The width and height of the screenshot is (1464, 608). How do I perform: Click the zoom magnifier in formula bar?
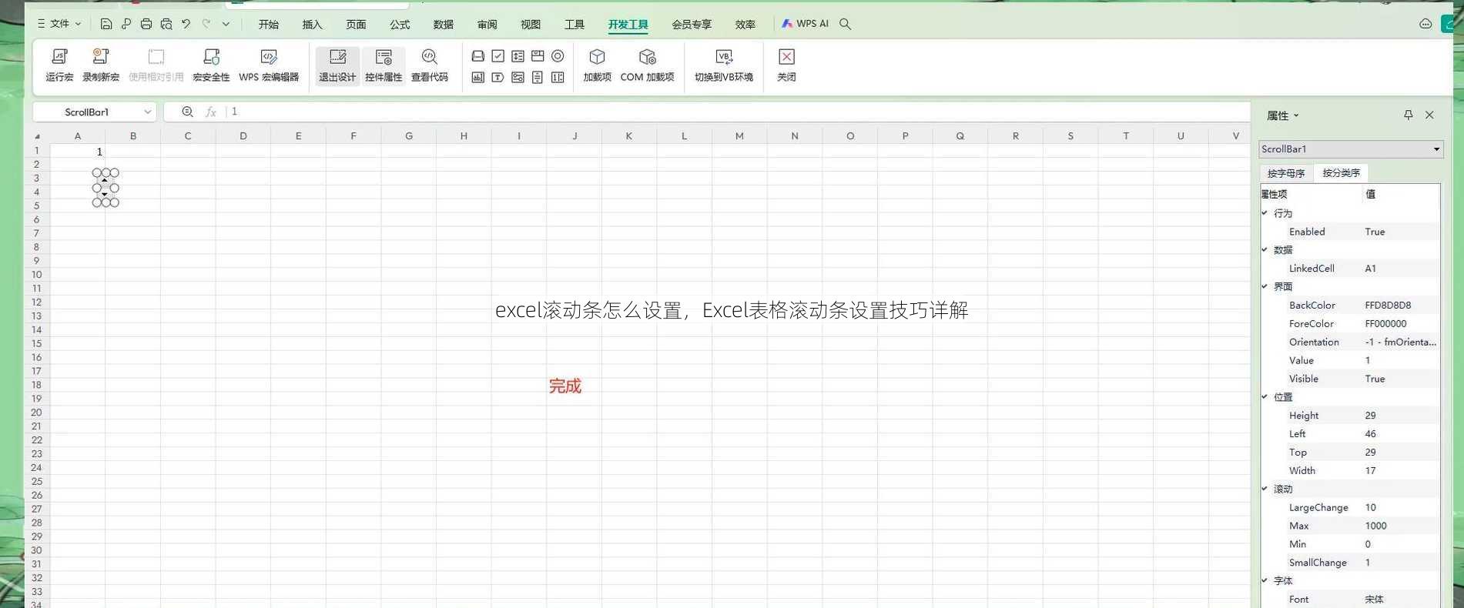[187, 112]
